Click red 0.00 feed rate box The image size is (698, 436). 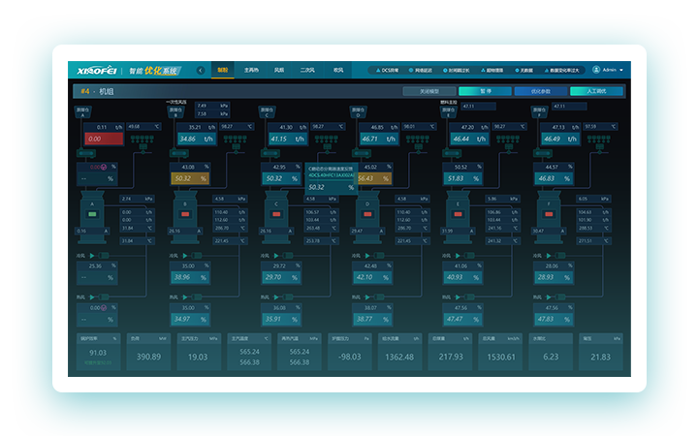click(104, 139)
